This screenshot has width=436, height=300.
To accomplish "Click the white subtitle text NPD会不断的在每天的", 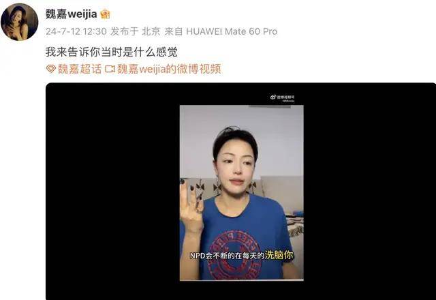I will (227, 256).
